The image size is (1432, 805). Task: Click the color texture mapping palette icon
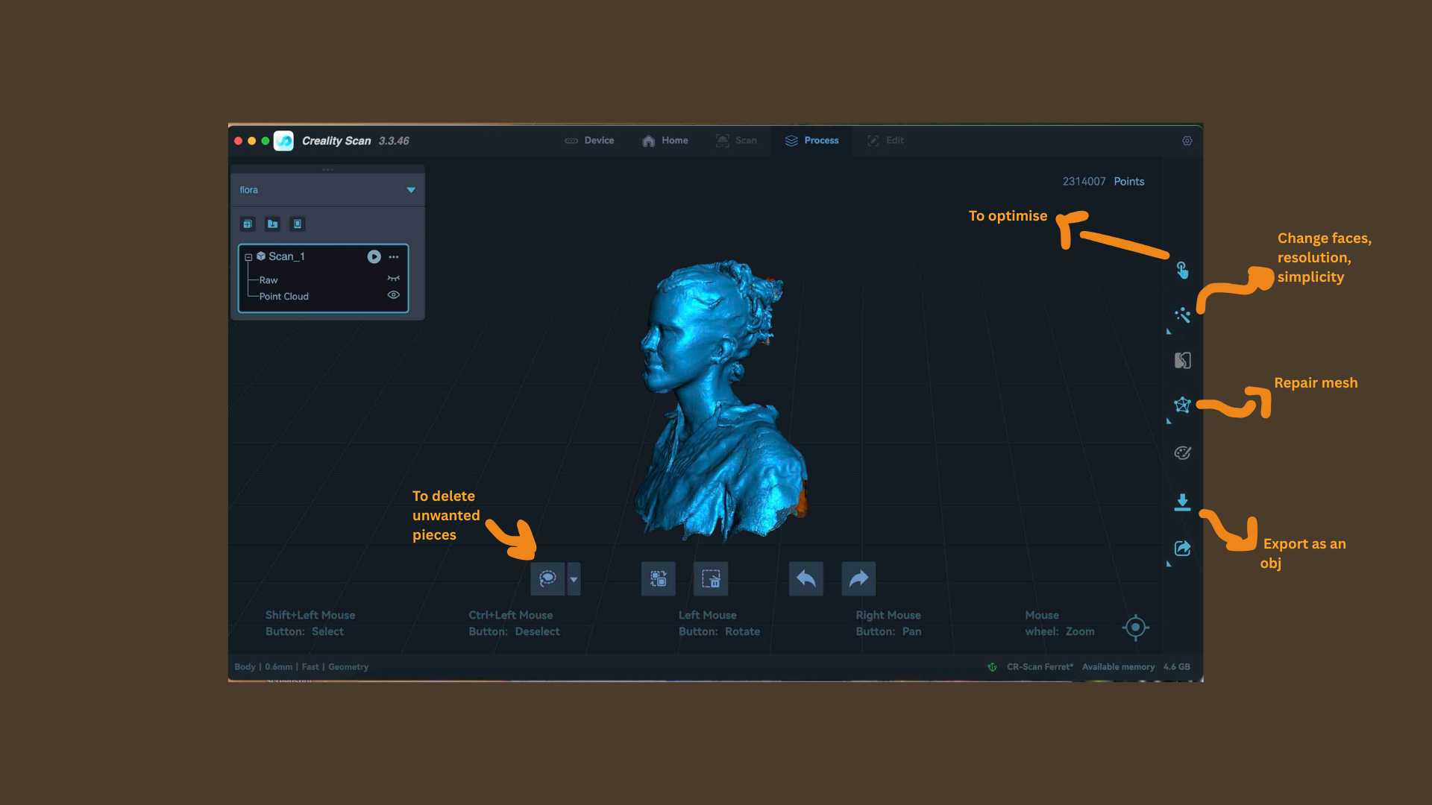(1182, 452)
